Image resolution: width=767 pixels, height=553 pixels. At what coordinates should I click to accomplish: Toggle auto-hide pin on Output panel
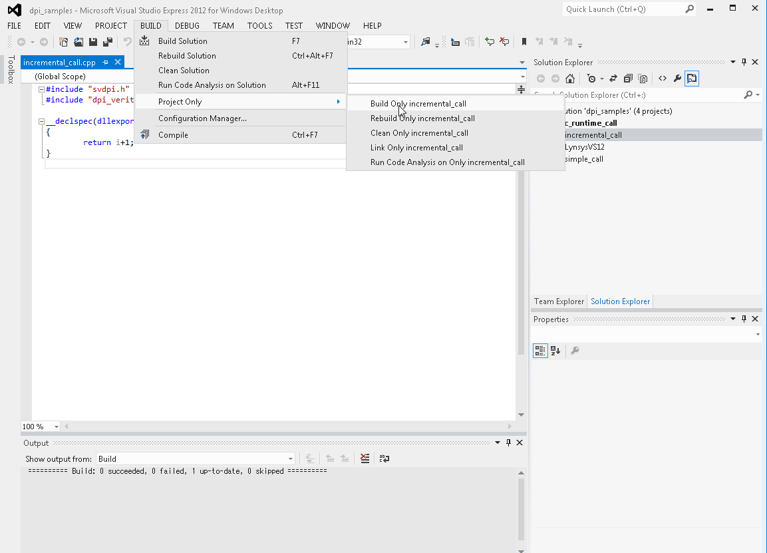pos(509,443)
